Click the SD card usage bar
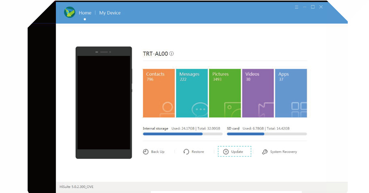 pyautogui.click(x=267, y=134)
